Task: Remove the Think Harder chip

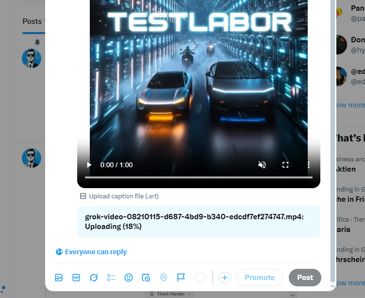Action: 189,294
